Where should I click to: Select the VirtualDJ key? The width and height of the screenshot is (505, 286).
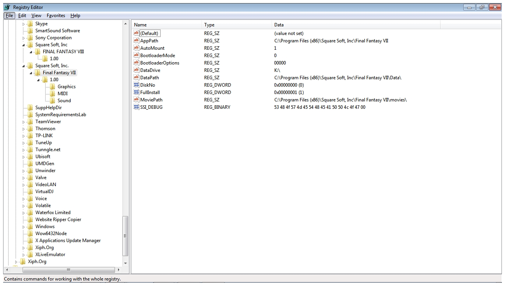pos(44,192)
